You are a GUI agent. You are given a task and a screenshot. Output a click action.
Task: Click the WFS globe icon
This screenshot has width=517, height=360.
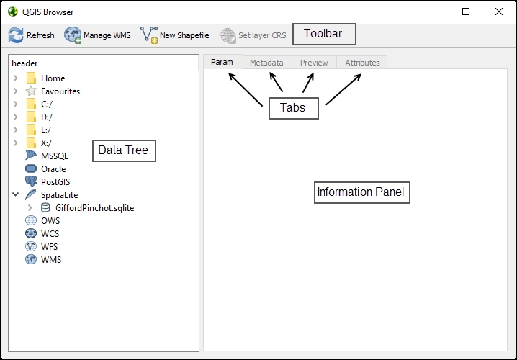click(x=31, y=246)
